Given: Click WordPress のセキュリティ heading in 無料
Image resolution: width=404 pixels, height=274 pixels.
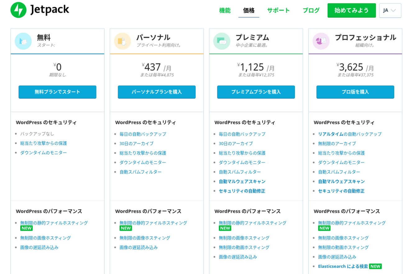Looking at the screenshot, I should coord(46,122).
